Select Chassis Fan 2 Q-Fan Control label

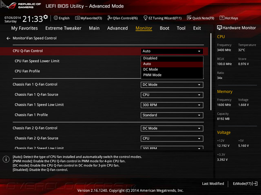35,128
